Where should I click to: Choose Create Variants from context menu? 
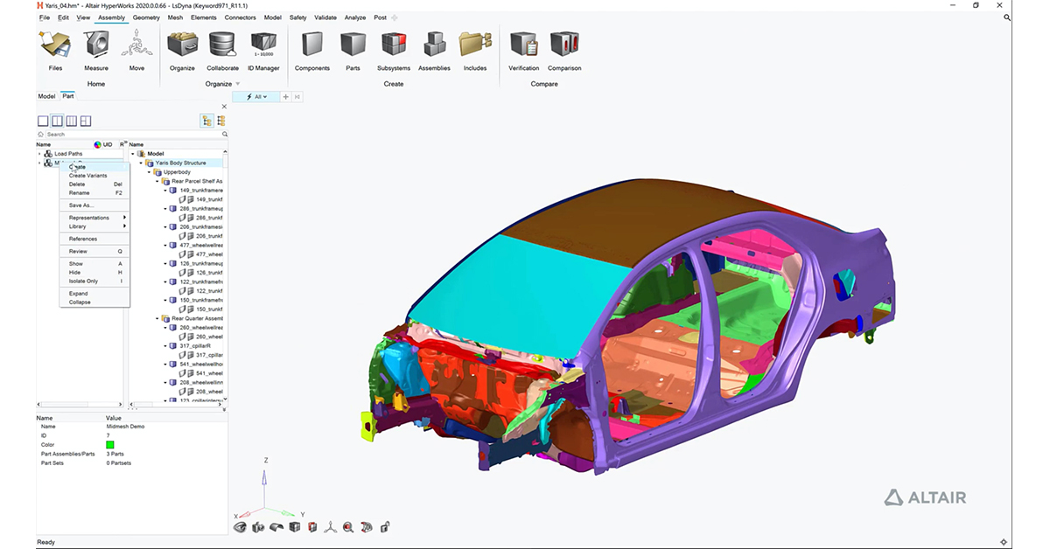click(x=88, y=176)
